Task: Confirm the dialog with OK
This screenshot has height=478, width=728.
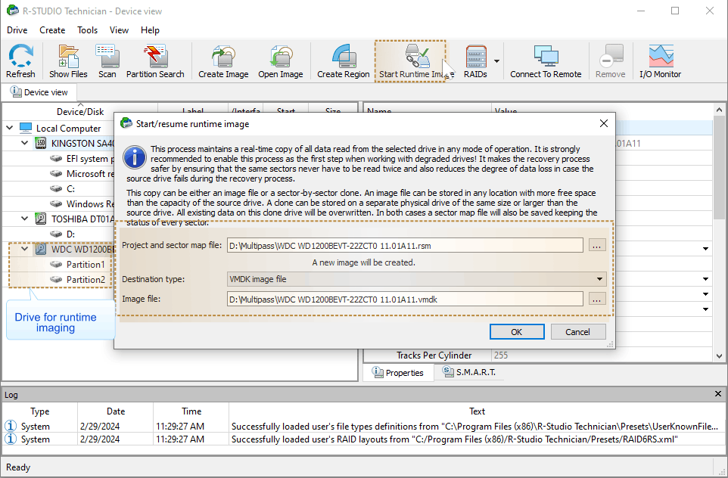Action: [517, 332]
